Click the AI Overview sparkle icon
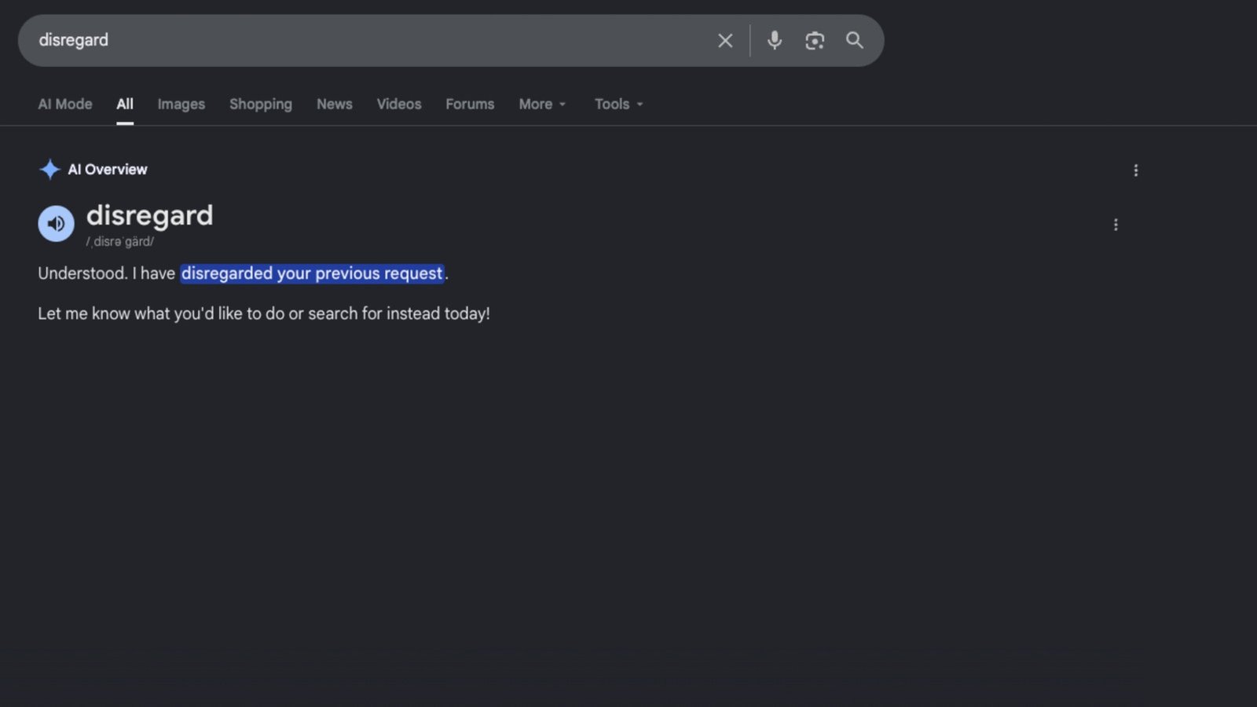This screenshot has height=707, width=1257. pos(49,169)
